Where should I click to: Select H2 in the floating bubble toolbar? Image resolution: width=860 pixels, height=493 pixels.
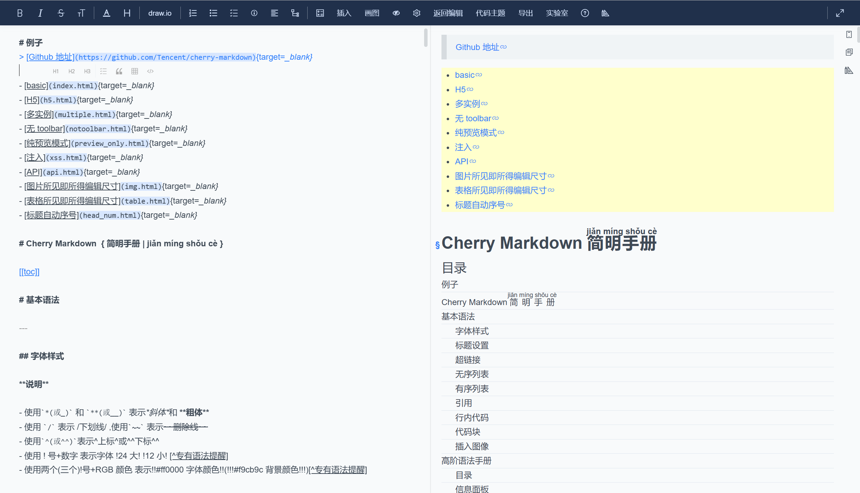click(x=72, y=71)
